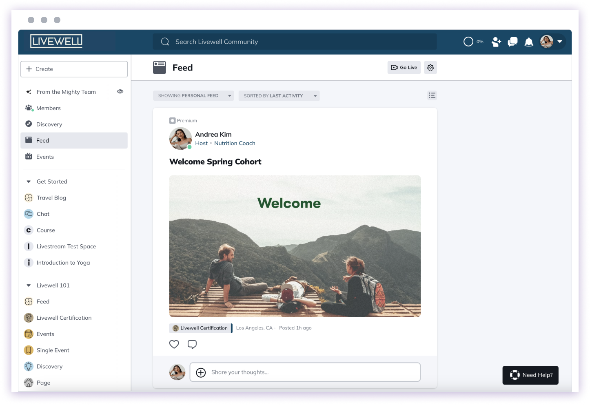Open the Members section icon
Screen dimensions: 590x405
(x=29, y=108)
